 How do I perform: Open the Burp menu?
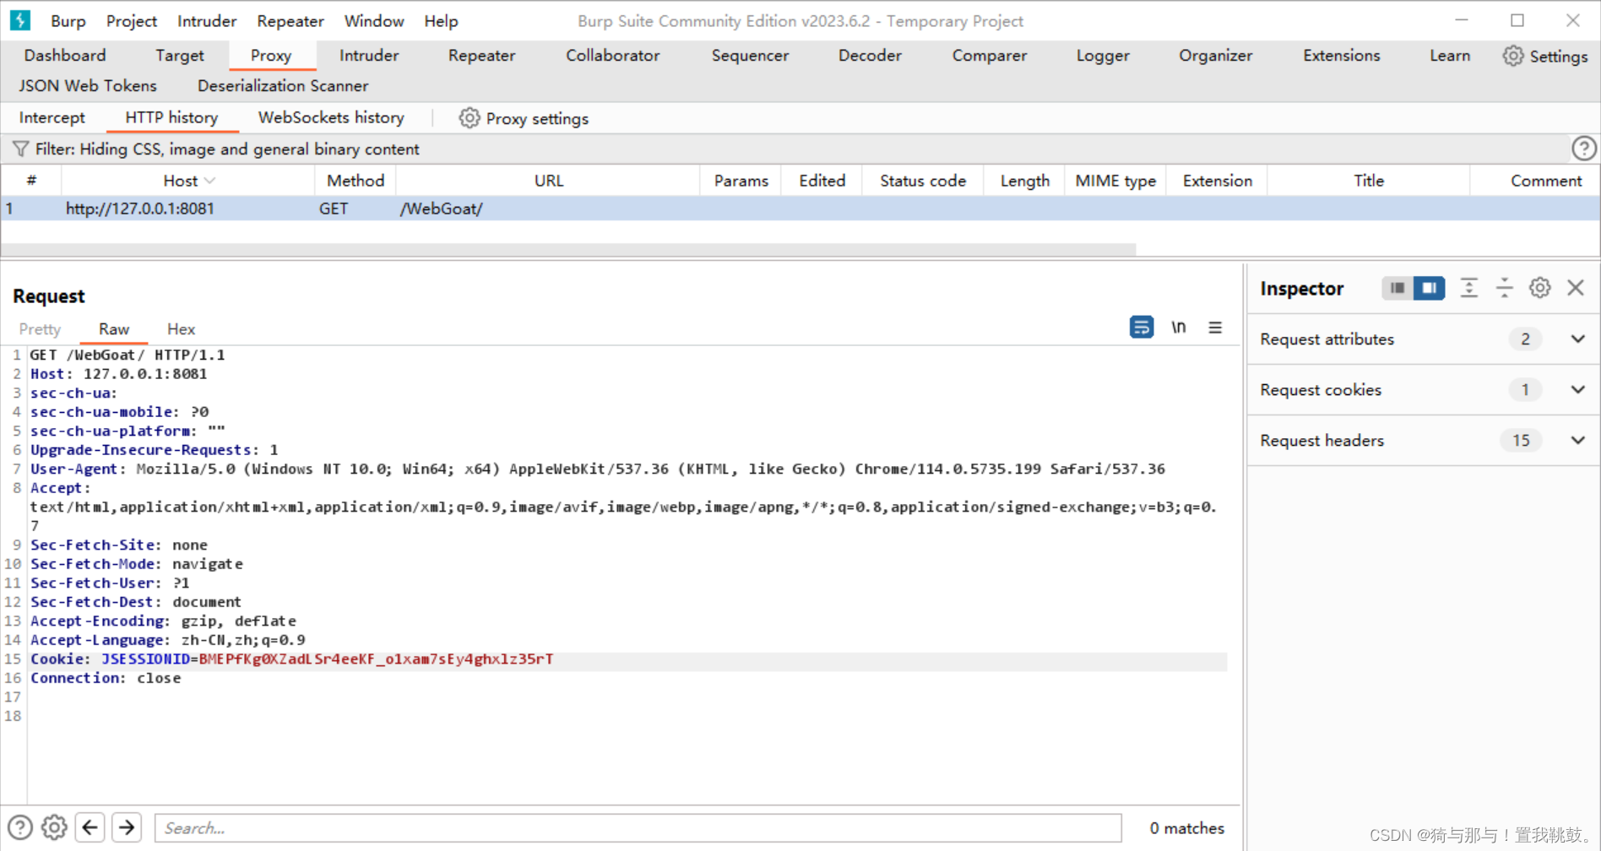[68, 21]
